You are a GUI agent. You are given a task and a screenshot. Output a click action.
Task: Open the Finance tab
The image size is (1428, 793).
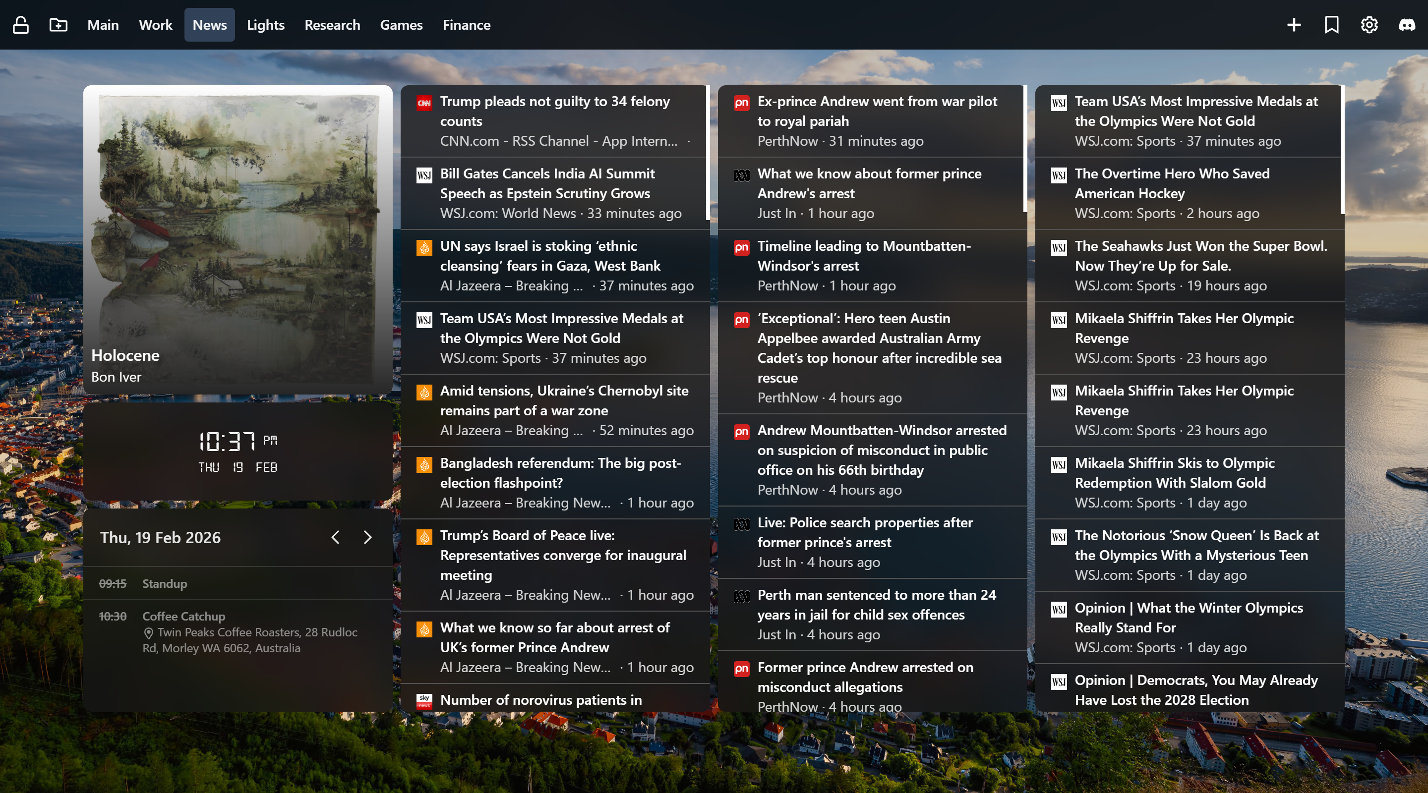tap(466, 25)
